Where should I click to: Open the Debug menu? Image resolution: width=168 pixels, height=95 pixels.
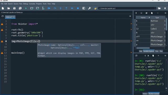[25, 4]
